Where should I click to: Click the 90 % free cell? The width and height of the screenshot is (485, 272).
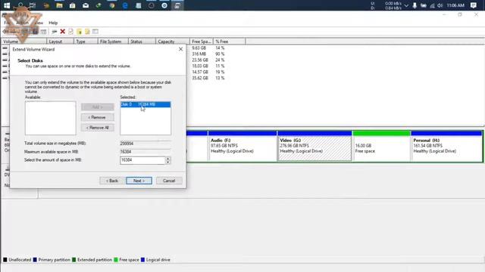pos(220,54)
